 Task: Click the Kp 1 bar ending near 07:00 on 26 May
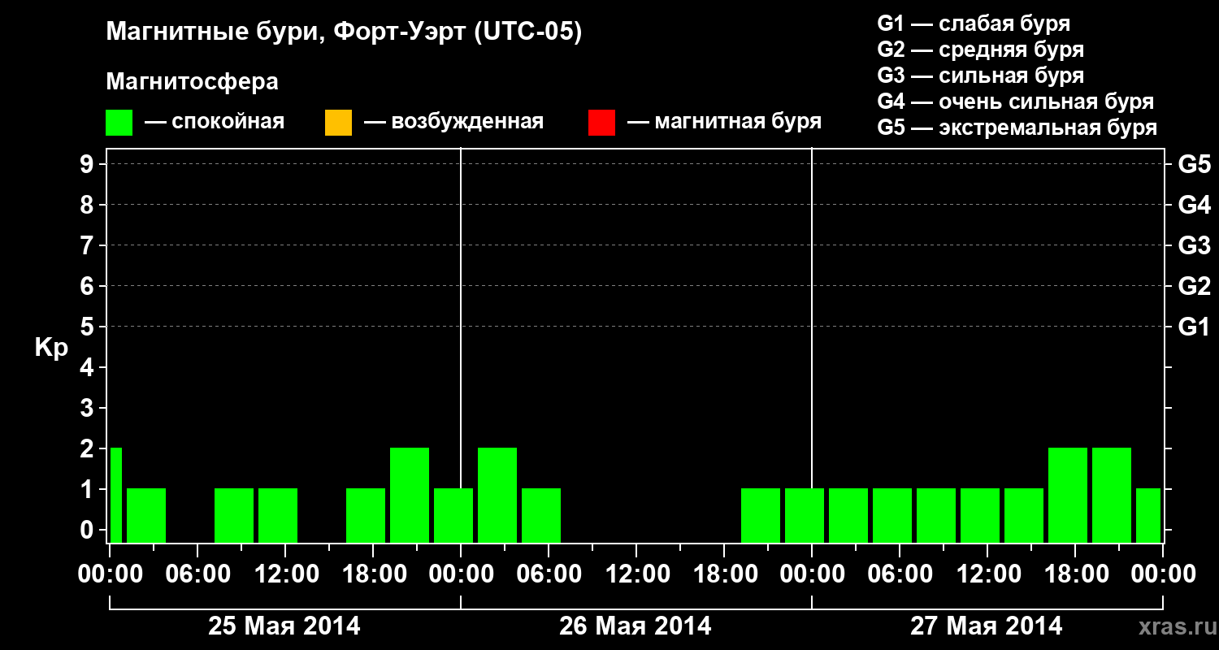[x=541, y=515]
